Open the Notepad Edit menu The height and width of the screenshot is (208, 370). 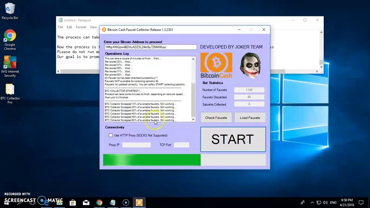coord(69,27)
